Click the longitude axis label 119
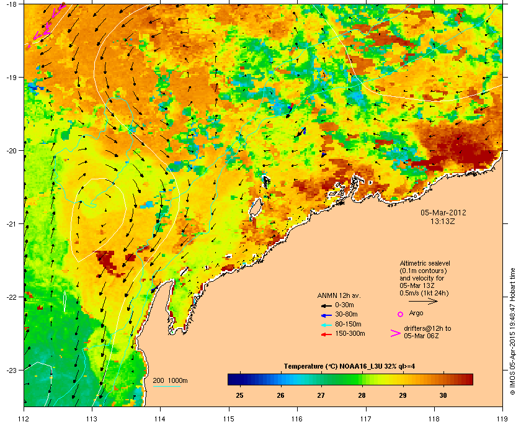Image resolution: width=521 pixels, height=422 pixels. 502,418
